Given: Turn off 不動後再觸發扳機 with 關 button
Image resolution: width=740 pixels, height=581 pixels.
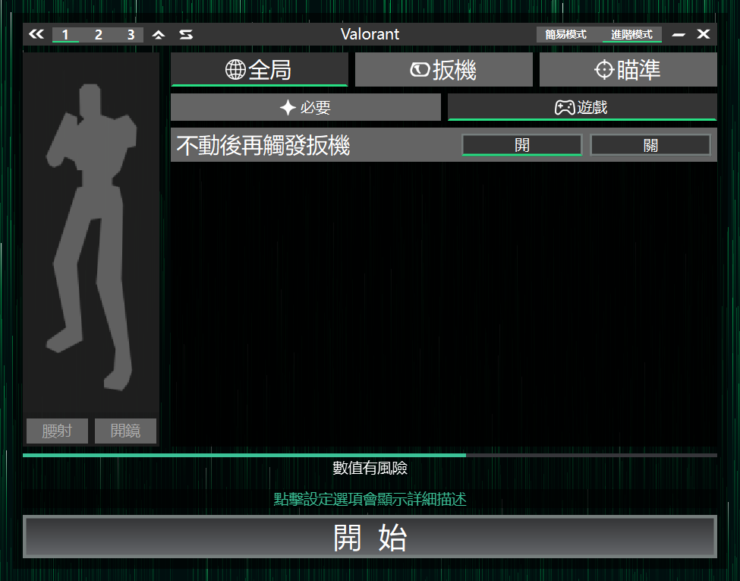Looking at the screenshot, I should pyautogui.click(x=650, y=145).
